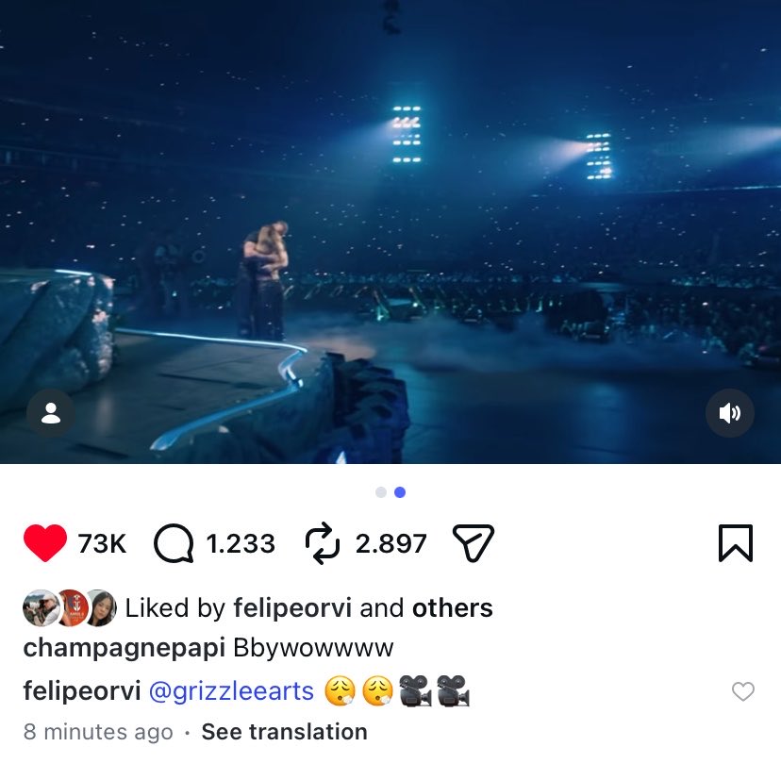This screenshot has width=781, height=780.
Task: Tap the liker avatar thumbnails
Action: 70,607
